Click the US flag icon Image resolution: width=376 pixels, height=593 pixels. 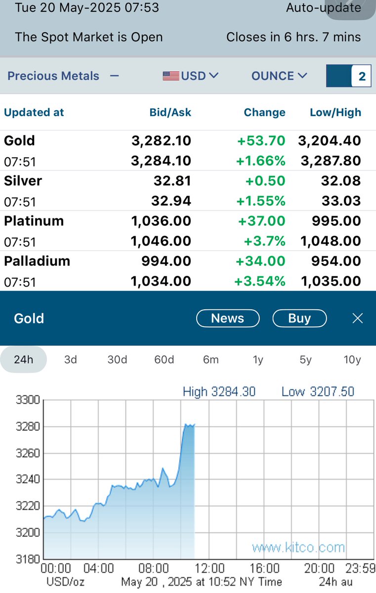pos(171,76)
